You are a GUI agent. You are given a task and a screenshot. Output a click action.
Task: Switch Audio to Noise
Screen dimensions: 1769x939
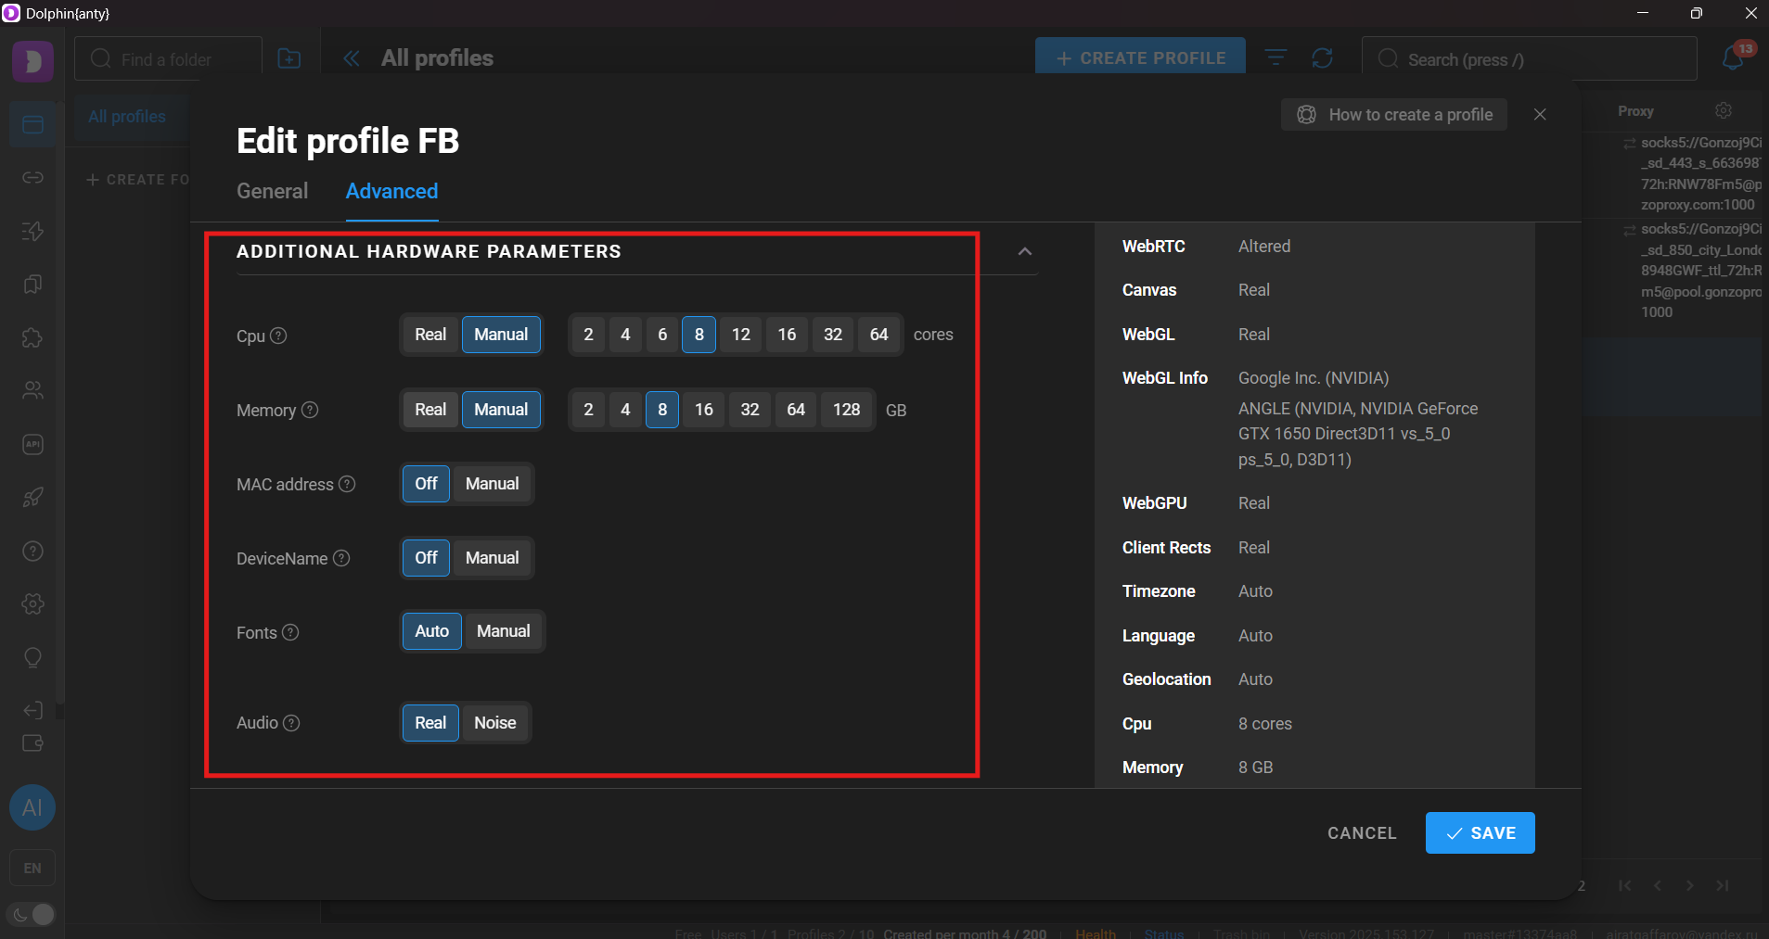point(494,723)
